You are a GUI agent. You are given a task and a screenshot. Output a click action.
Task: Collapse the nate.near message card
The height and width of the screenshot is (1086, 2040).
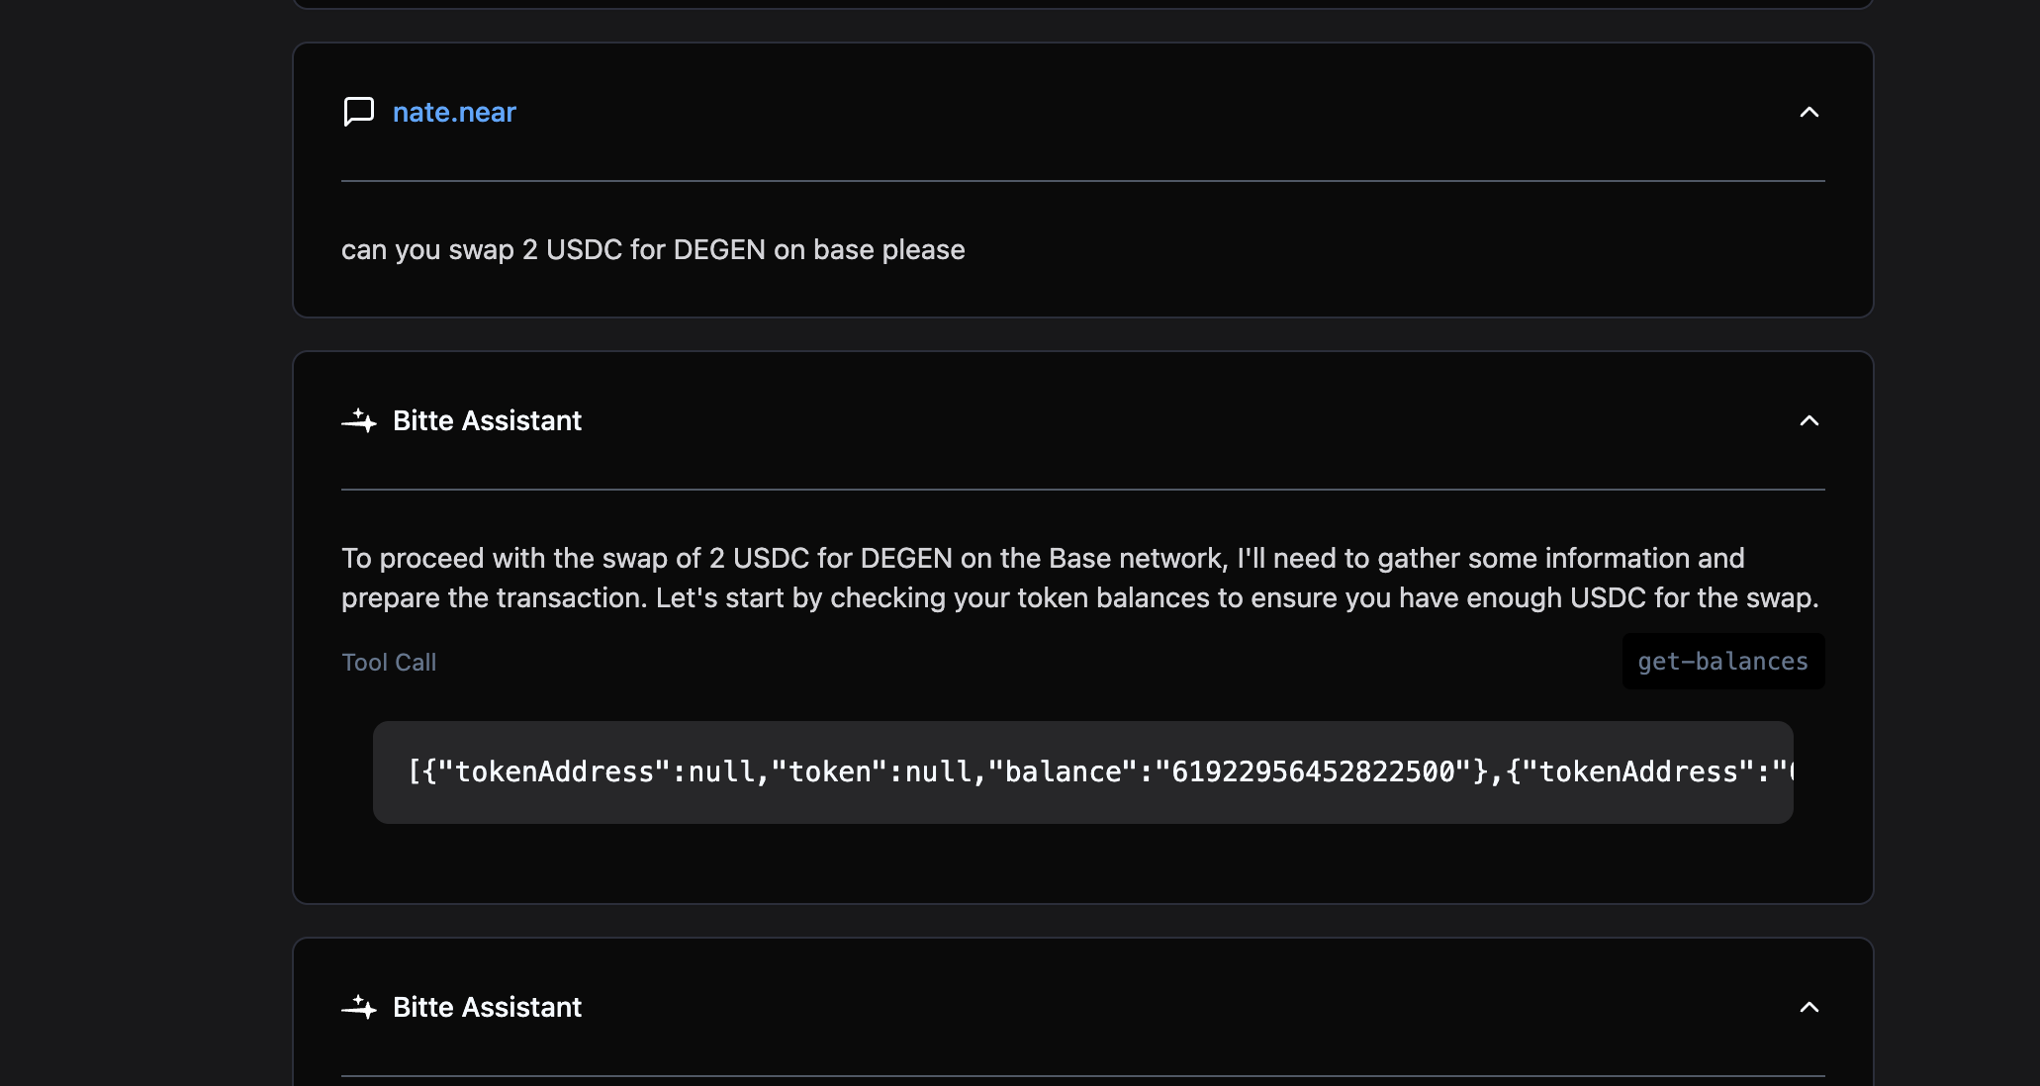coord(1808,113)
